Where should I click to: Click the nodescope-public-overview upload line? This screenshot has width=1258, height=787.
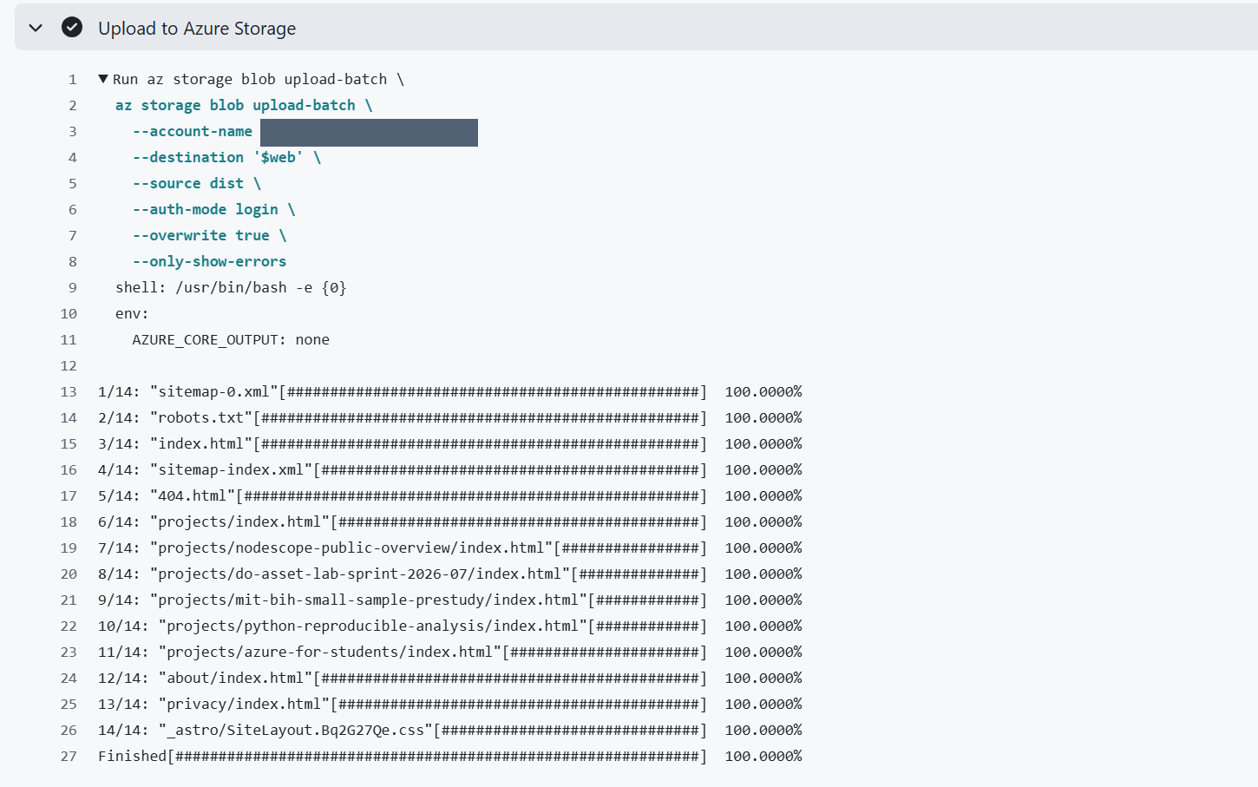[x=450, y=548]
